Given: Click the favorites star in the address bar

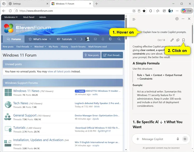Looking at the screenshot, I should [144, 11].
